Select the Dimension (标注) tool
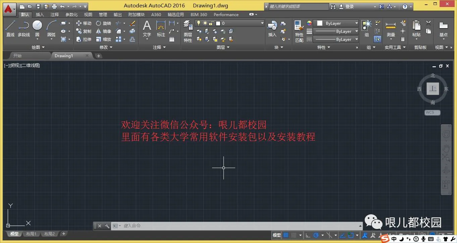The width and height of the screenshot is (457, 243). pos(161,28)
